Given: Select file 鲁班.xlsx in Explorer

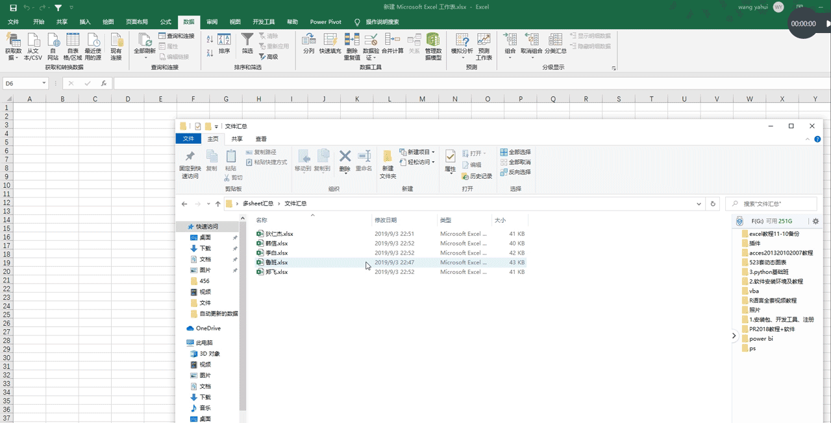Looking at the screenshot, I should pyautogui.click(x=277, y=262).
